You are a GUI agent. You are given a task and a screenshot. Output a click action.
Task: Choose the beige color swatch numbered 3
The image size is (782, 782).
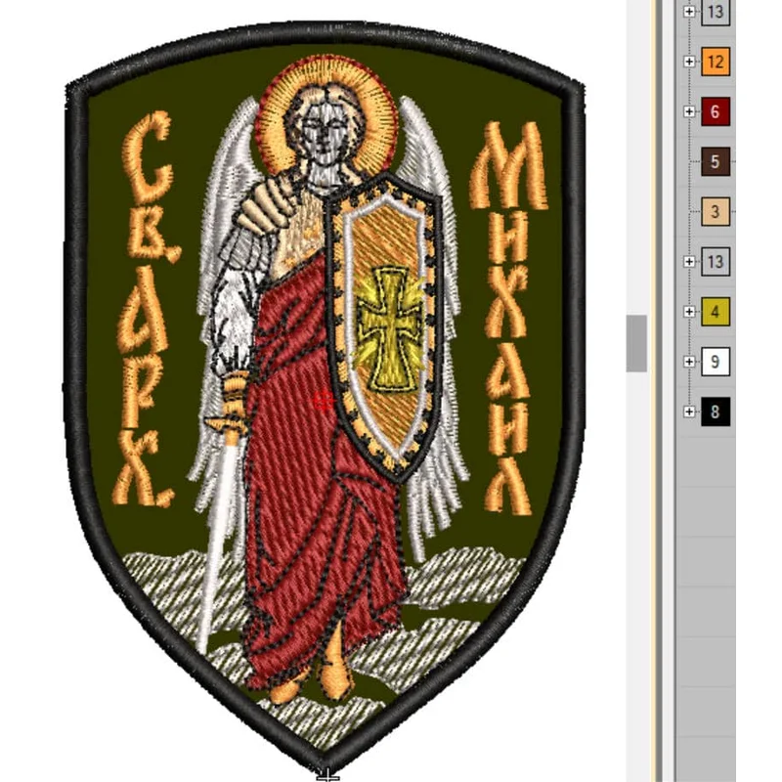click(x=716, y=211)
